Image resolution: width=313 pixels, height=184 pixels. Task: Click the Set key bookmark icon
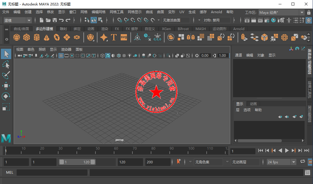(179, 161)
